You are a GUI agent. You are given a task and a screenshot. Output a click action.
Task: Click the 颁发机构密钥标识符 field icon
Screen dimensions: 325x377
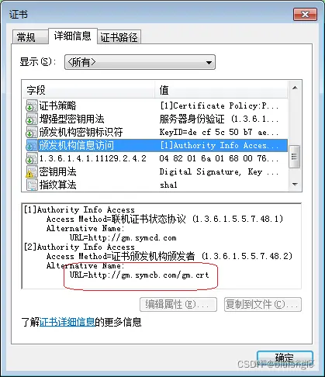[x=32, y=132]
